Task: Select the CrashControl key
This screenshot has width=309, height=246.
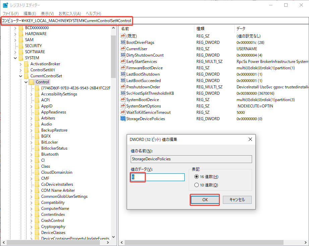Action: point(52,221)
